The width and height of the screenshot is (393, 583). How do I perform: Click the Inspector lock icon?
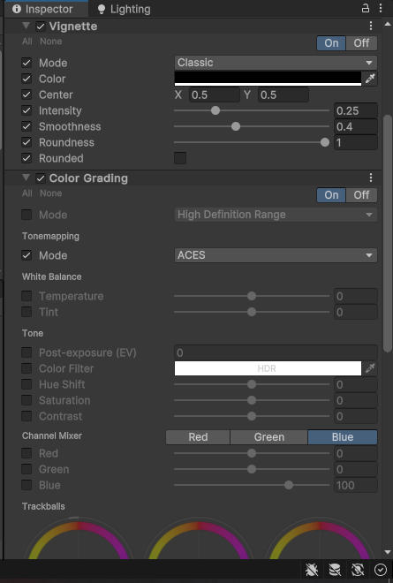(x=366, y=8)
